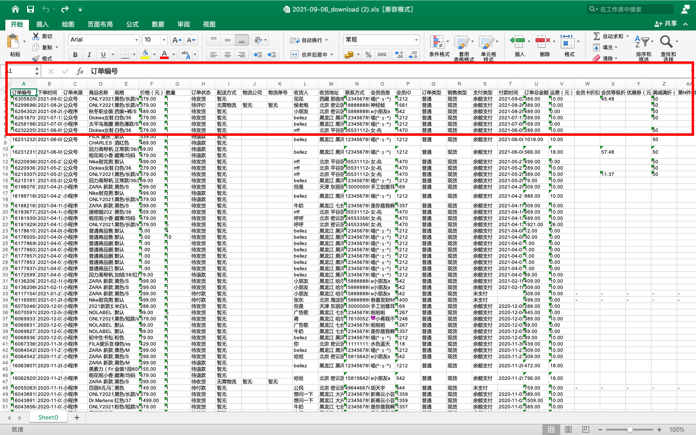Apply top vertical alignment
696x435 pixels.
(214, 40)
